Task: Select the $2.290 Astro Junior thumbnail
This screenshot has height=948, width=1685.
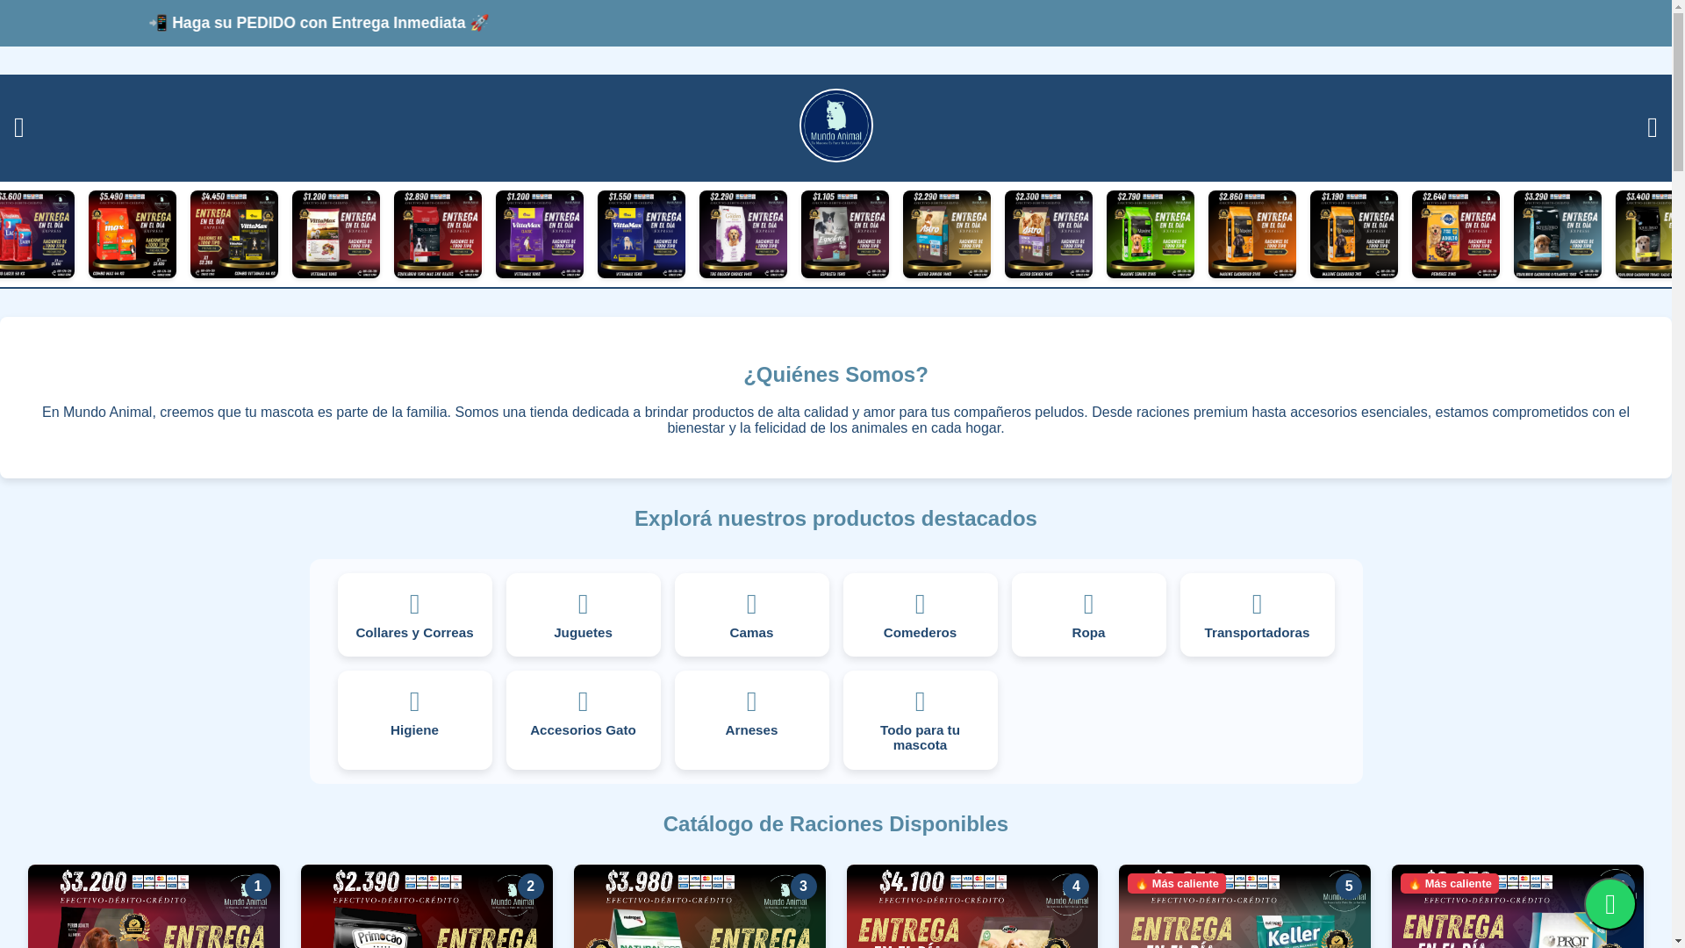Action: [947, 234]
